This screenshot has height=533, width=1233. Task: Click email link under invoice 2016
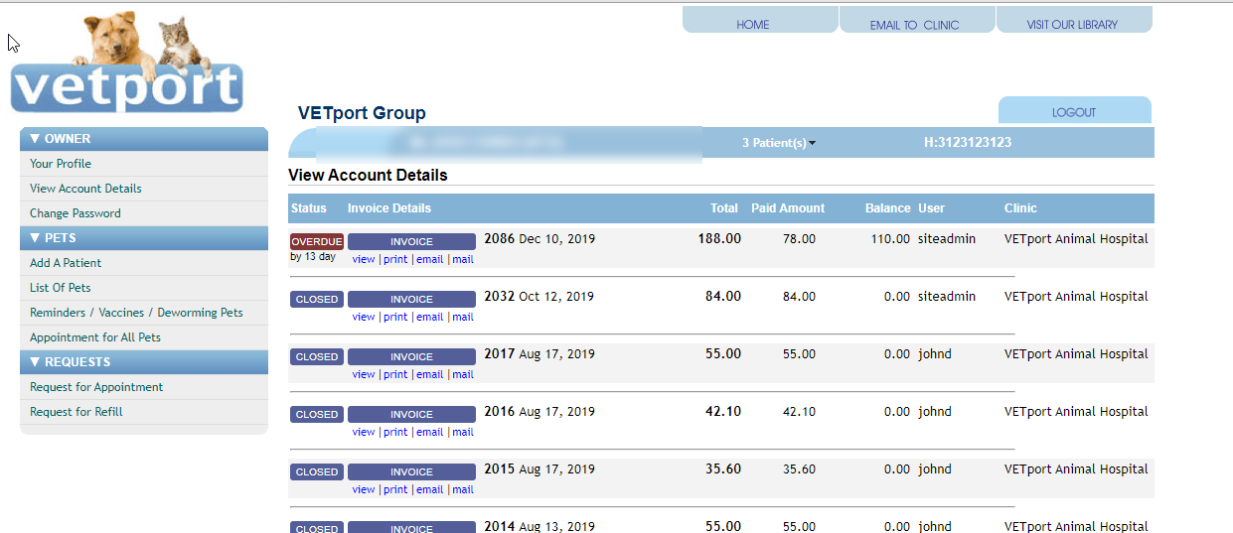tap(429, 432)
